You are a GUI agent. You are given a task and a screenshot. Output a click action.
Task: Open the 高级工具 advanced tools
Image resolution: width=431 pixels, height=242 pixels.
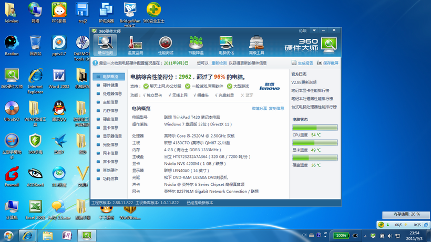coord(256,45)
